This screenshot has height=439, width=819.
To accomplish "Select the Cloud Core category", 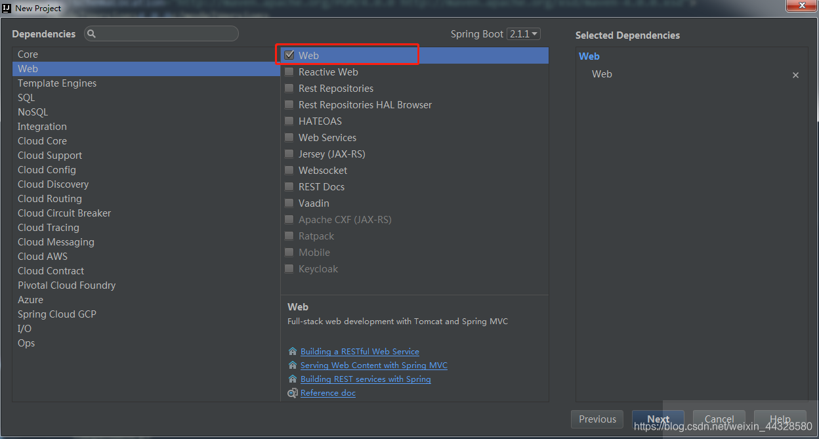I will 146,141.
